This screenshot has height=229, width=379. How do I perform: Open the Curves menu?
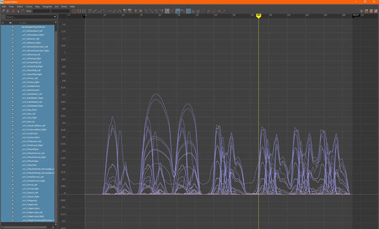pyautogui.click(x=29, y=6)
